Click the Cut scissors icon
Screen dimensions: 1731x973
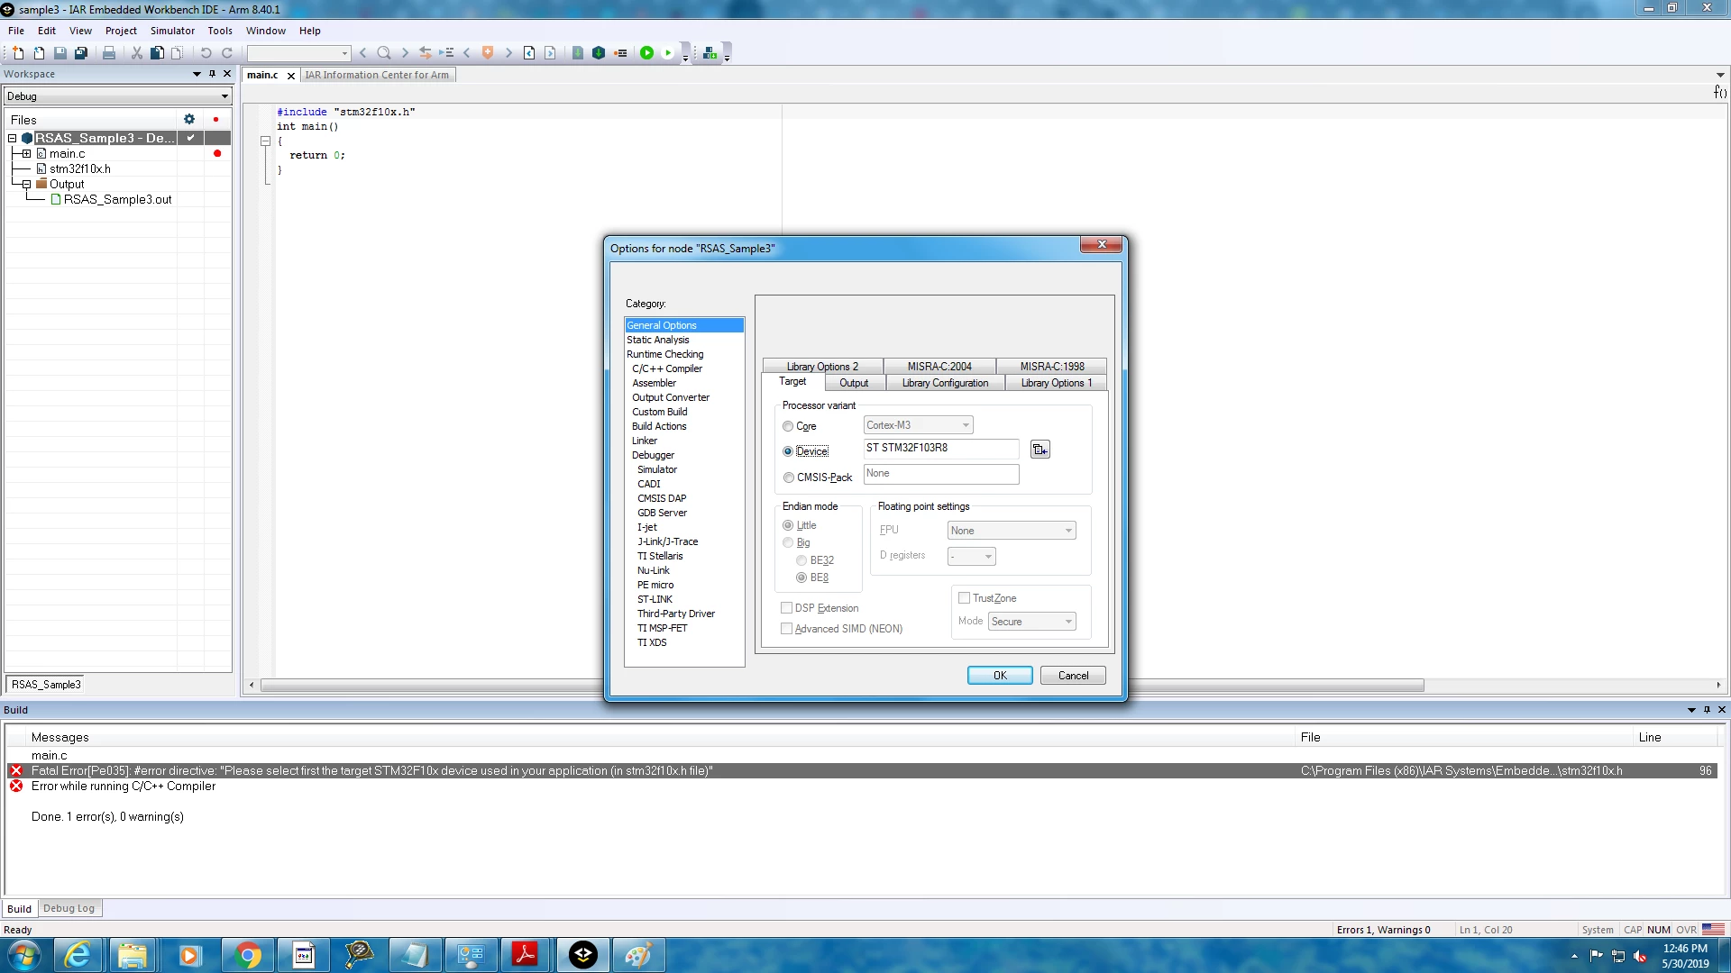tap(137, 53)
